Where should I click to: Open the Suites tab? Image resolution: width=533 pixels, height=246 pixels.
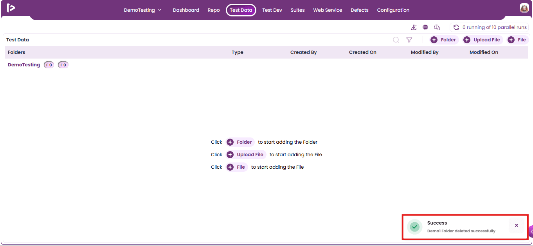pos(297,10)
